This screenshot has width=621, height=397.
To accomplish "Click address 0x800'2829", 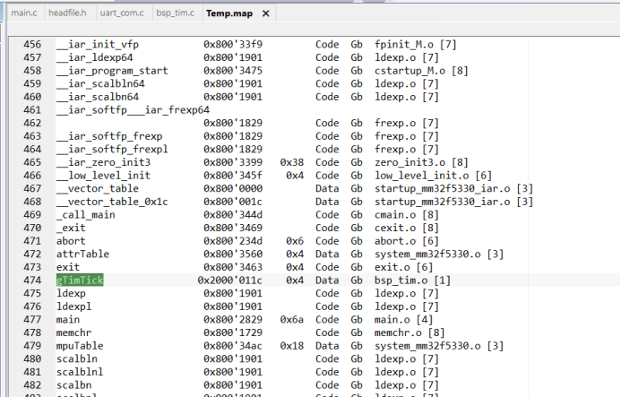I will pyautogui.click(x=233, y=319).
